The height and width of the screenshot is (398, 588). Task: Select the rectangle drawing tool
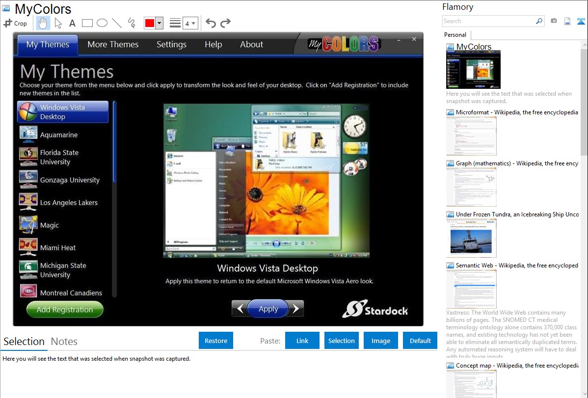coord(87,23)
